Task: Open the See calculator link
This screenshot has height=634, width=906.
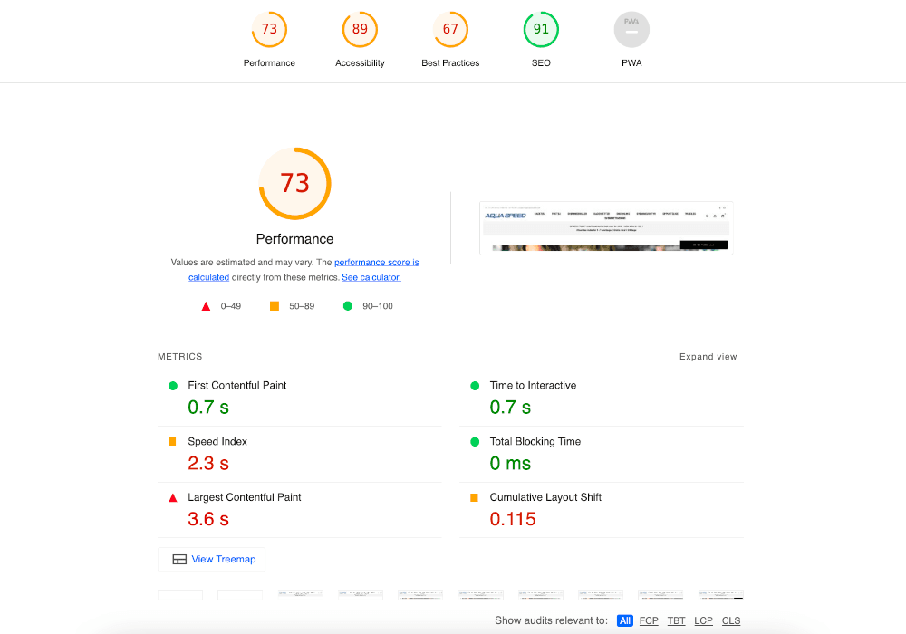Action: (x=371, y=277)
